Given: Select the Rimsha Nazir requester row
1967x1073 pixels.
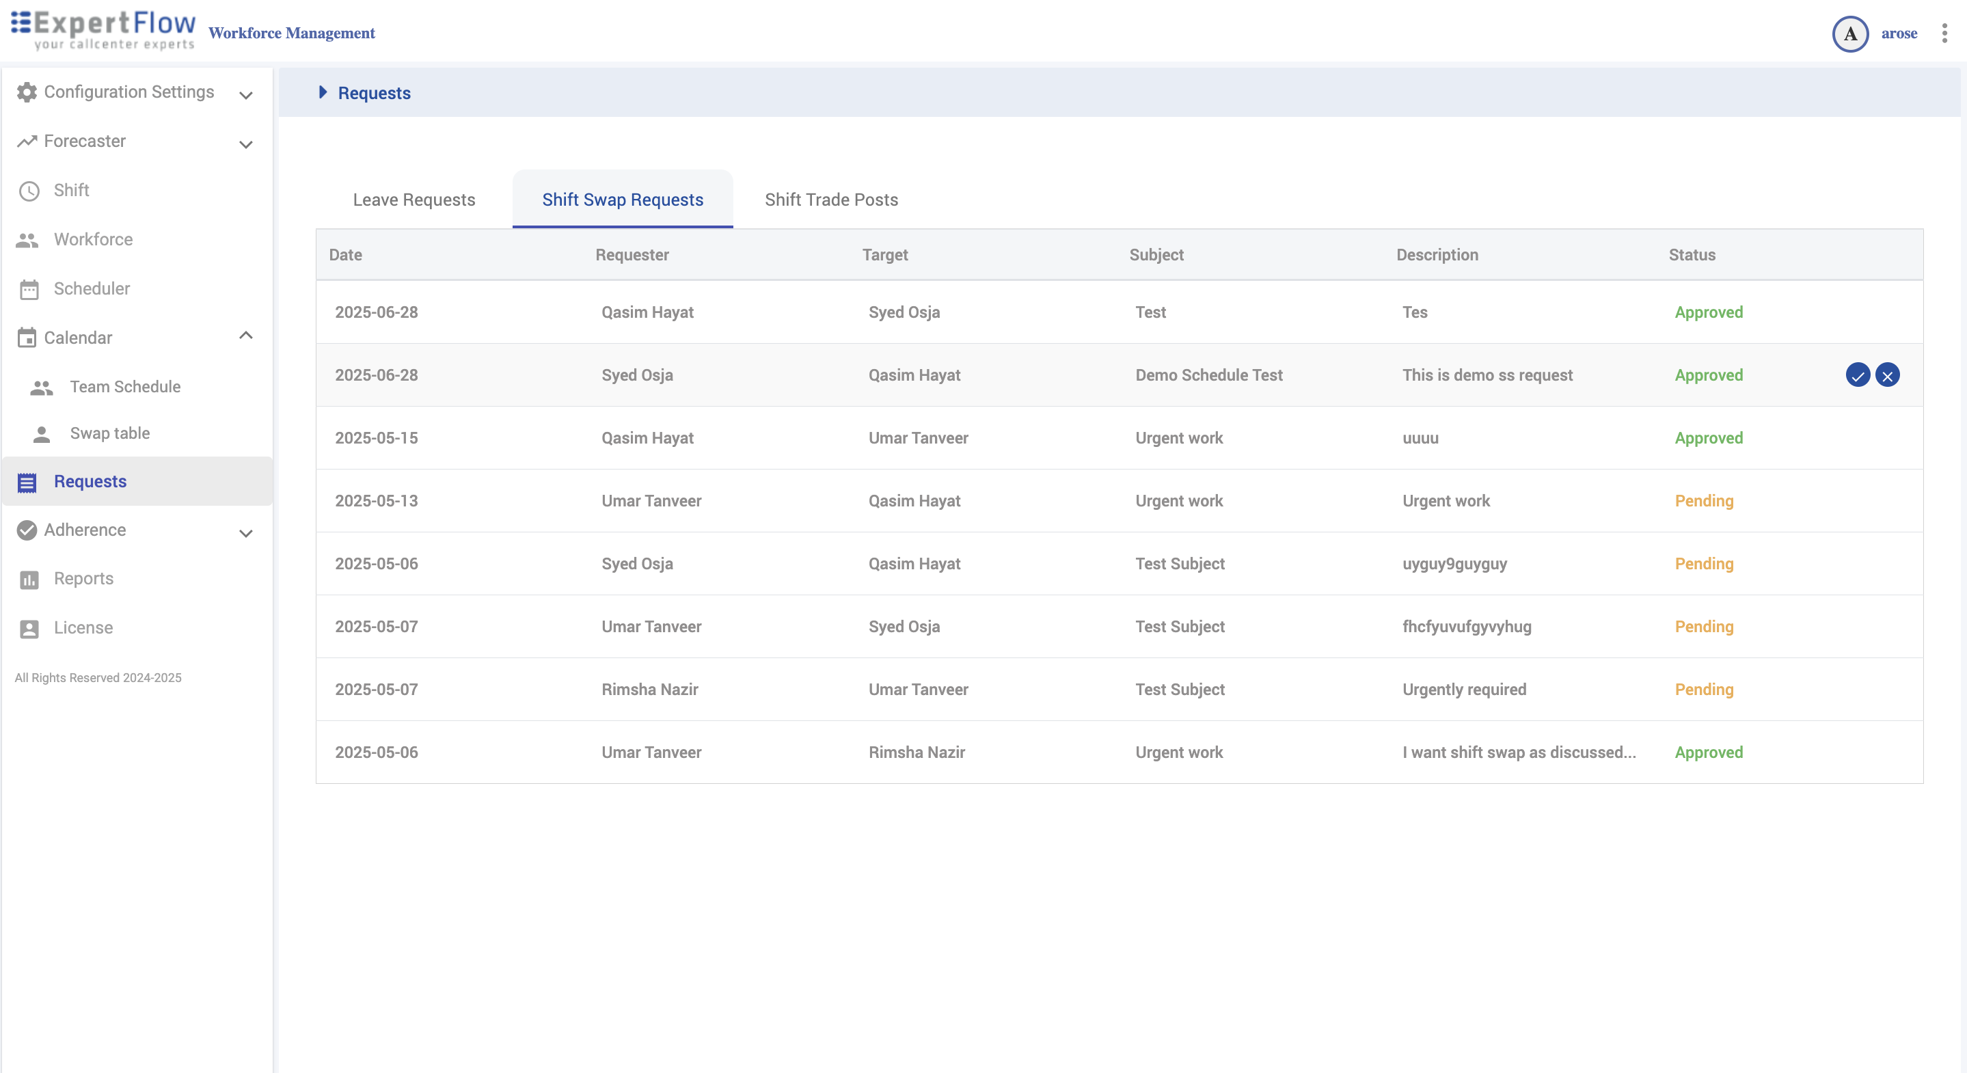Looking at the screenshot, I should pyautogui.click(x=649, y=690).
